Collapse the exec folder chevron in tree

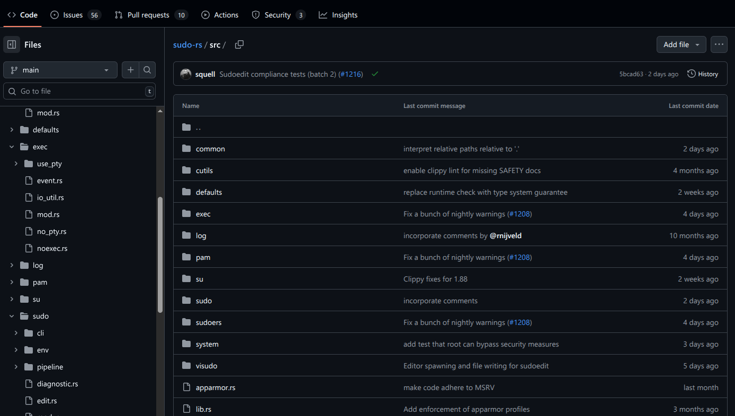point(12,147)
